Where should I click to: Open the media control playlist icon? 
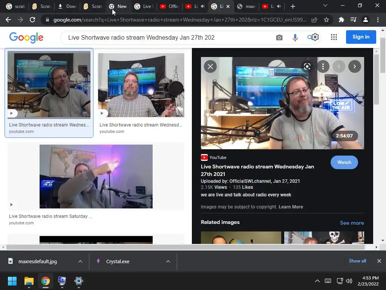pyautogui.click(x=353, y=20)
